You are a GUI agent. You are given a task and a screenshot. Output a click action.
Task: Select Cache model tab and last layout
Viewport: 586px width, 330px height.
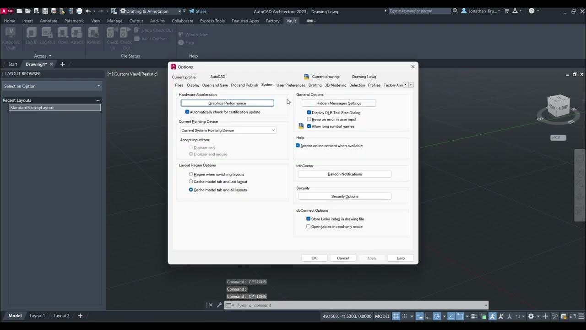pos(191,181)
